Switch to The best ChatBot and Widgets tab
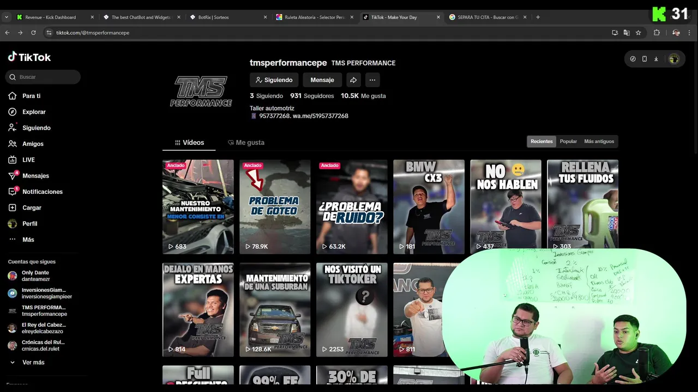This screenshot has height=392, width=698. click(141, 17)
